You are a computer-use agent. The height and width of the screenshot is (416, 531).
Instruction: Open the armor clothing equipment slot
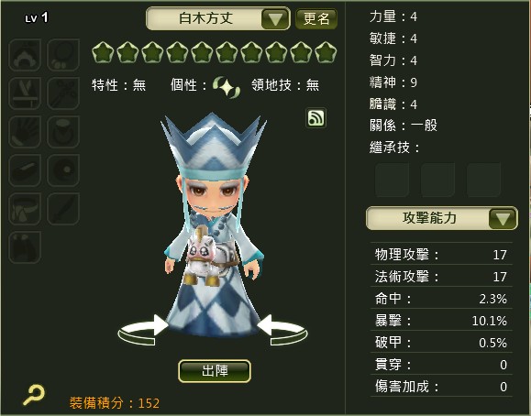(x=25, y=93)
